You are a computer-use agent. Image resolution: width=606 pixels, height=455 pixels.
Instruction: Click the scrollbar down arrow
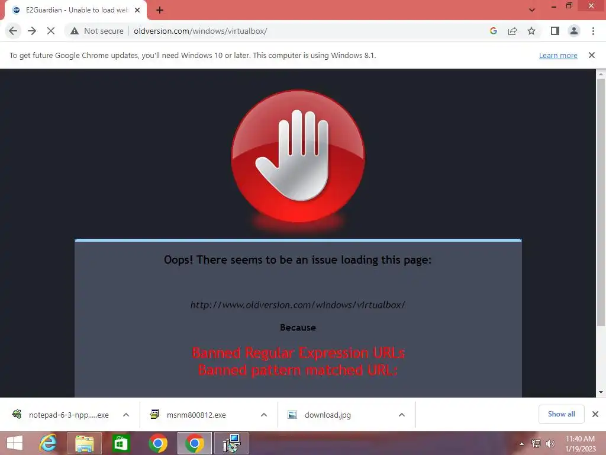tap(601, 392)
